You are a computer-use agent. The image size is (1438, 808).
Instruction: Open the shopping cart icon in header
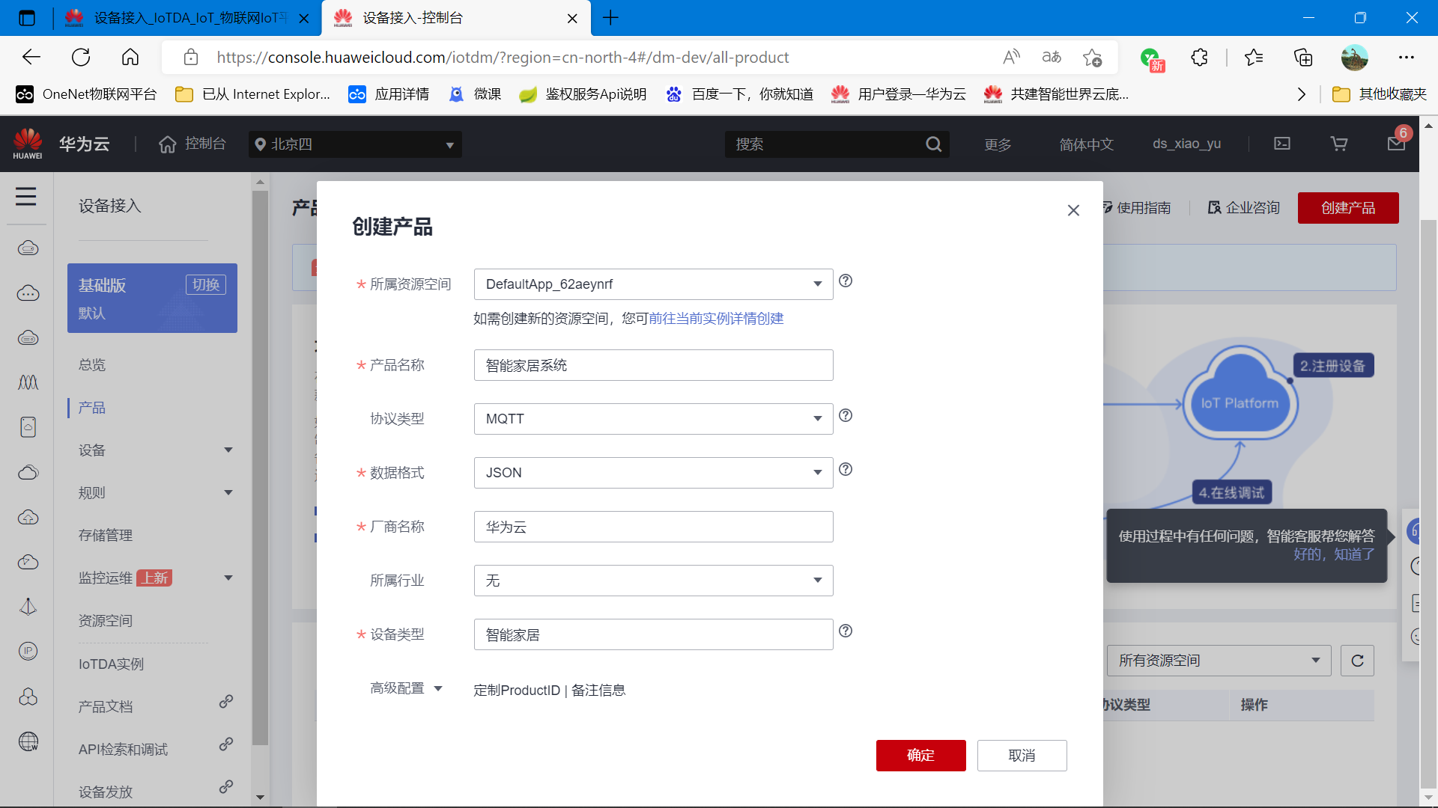1339,144
